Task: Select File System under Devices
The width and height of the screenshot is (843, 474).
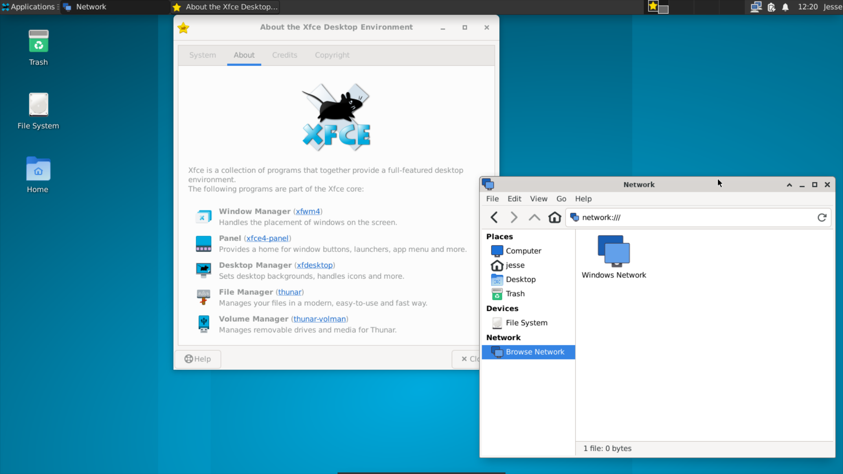Action: 528,323
